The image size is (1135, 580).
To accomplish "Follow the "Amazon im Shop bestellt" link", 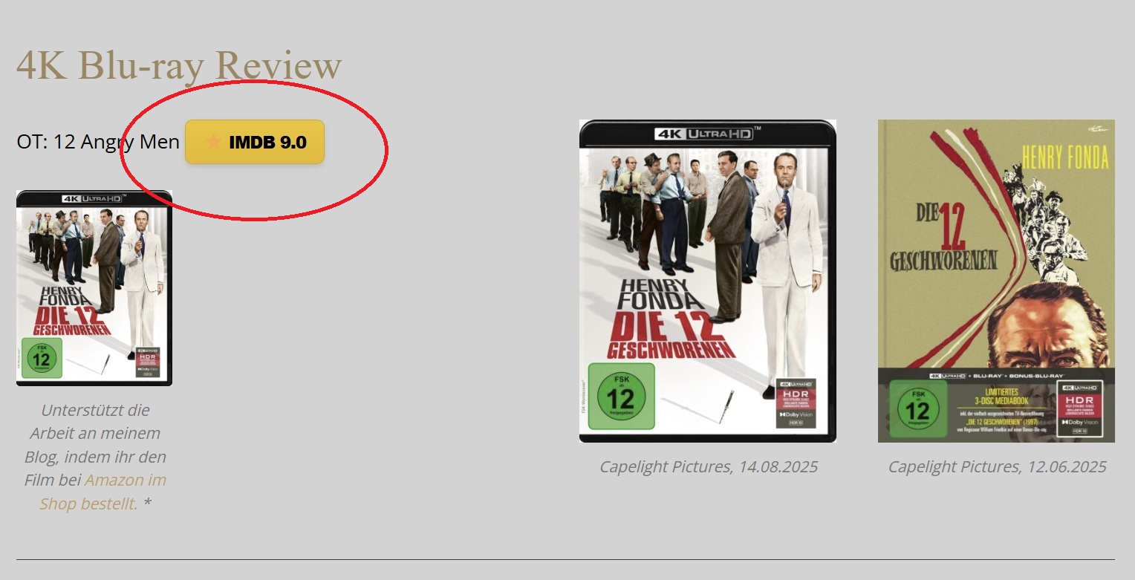I will click(x=103, y=492).
